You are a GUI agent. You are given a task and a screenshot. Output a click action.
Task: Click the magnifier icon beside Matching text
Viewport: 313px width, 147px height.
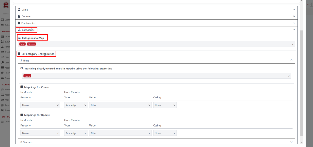click(x=22, y=69)
